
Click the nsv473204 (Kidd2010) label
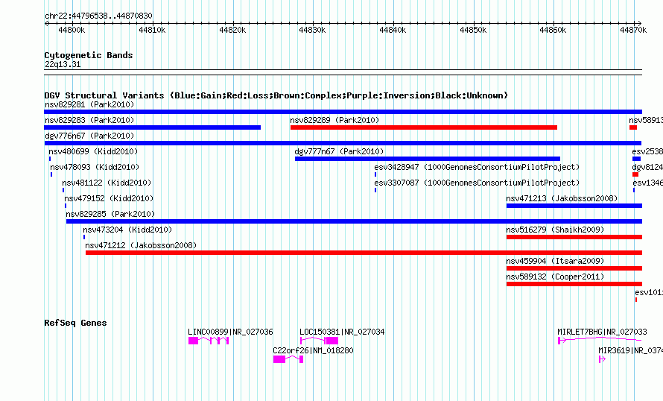(127, 230)
